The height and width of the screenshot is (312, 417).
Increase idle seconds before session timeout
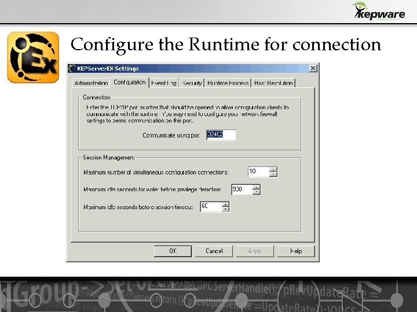click(225, 205)
